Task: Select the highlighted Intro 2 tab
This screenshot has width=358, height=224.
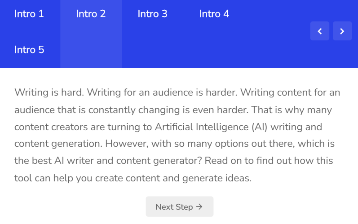Action: (91, 13)
